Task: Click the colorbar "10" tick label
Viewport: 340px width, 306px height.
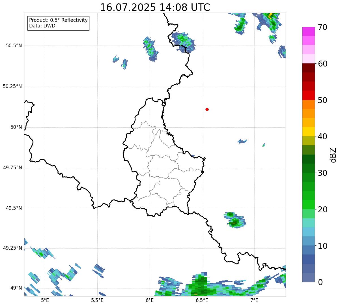Action: 322,246
